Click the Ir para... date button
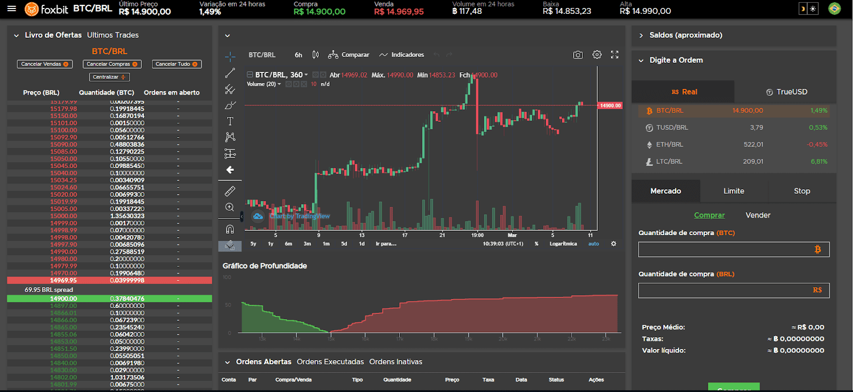The width and height of the screenshot is (853, 392). pos(386,244)
